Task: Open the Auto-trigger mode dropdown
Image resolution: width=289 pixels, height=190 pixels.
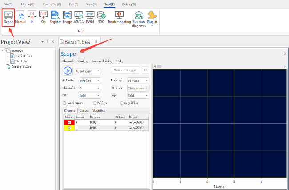Action: (88, 71)
